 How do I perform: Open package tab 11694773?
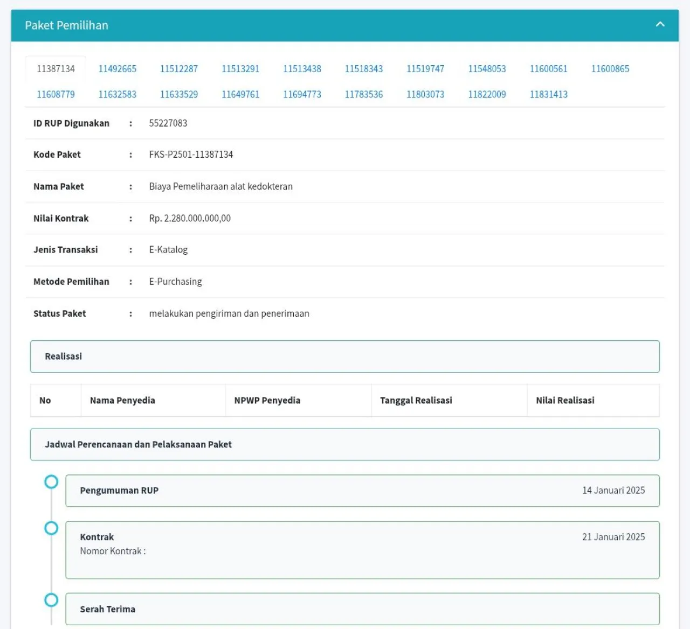click(x=302, y=94)
